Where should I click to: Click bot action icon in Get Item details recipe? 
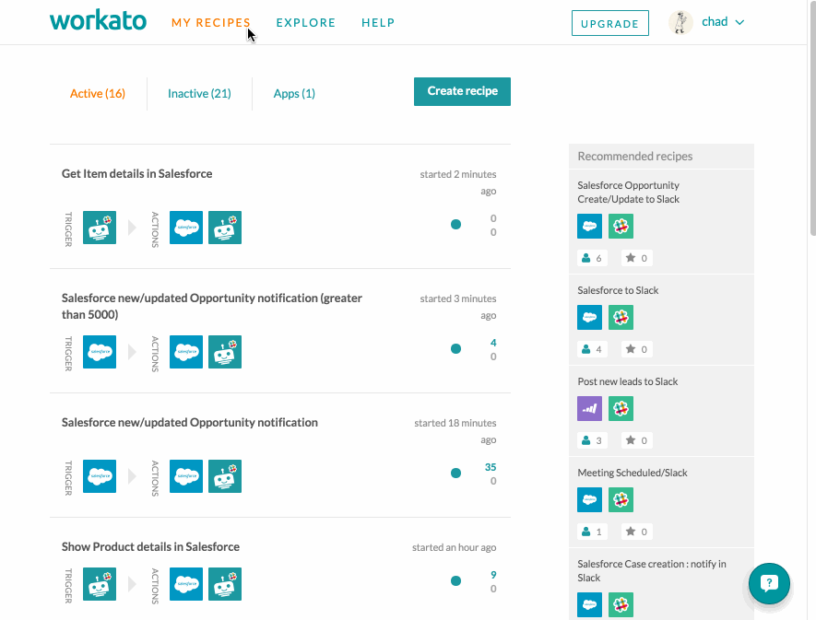[x=225, y=228]
